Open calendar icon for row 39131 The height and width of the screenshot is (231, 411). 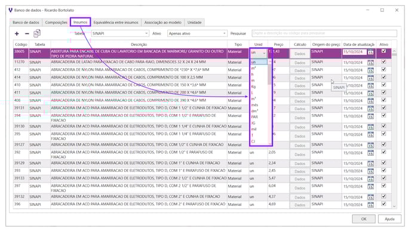click(x=370, y=108)
